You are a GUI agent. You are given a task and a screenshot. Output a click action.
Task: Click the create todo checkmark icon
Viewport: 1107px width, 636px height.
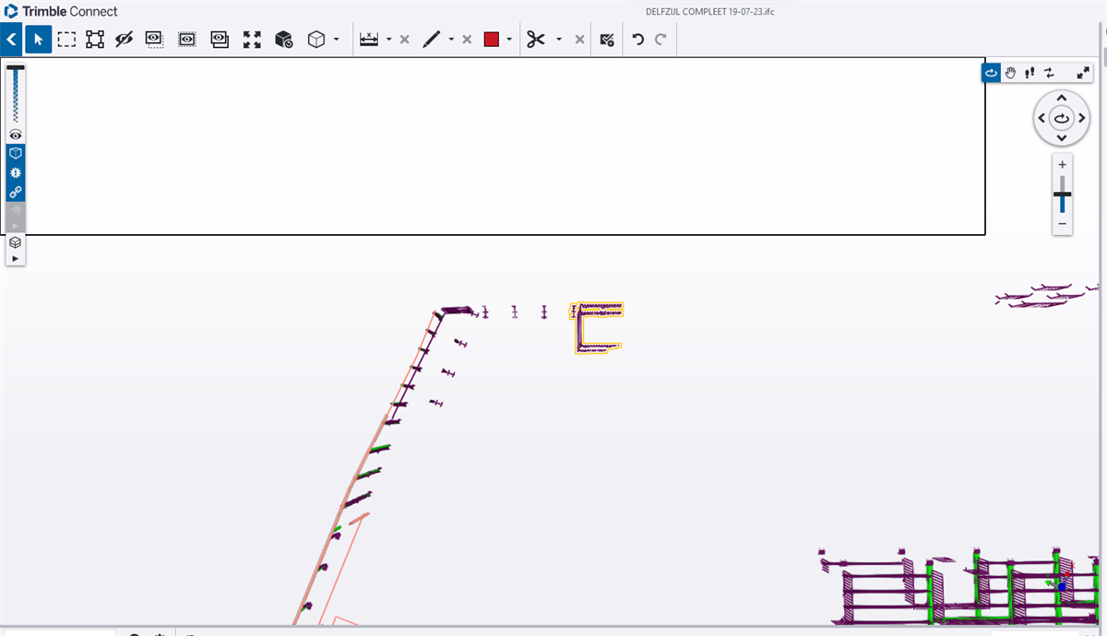coord(607,40)
